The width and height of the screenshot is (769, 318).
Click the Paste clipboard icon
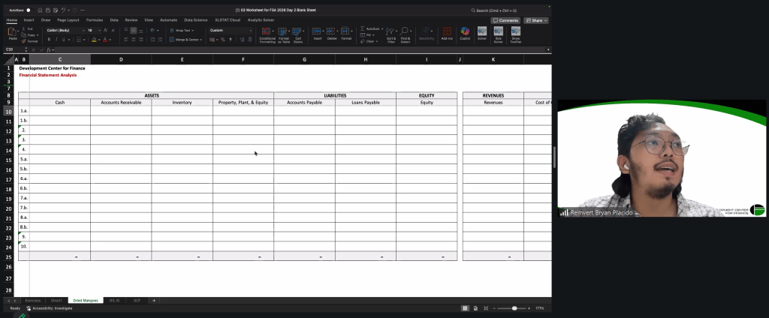12,31
